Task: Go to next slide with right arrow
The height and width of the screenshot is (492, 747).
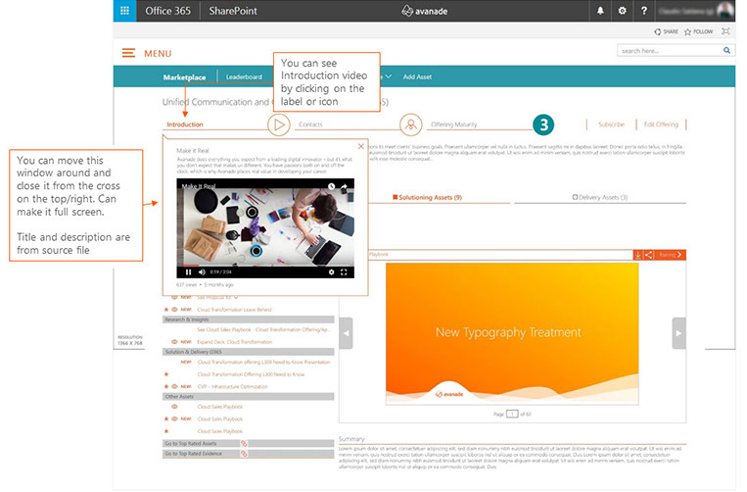Action: click(678, 333)
